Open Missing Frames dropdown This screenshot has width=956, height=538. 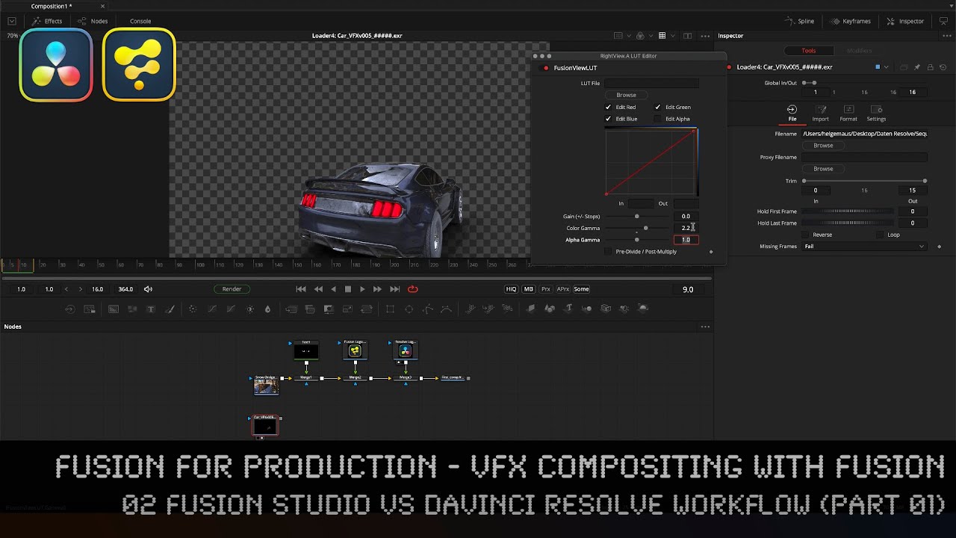coord(864,247)
